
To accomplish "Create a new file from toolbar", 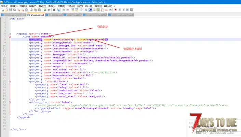I will click(2, 10).
